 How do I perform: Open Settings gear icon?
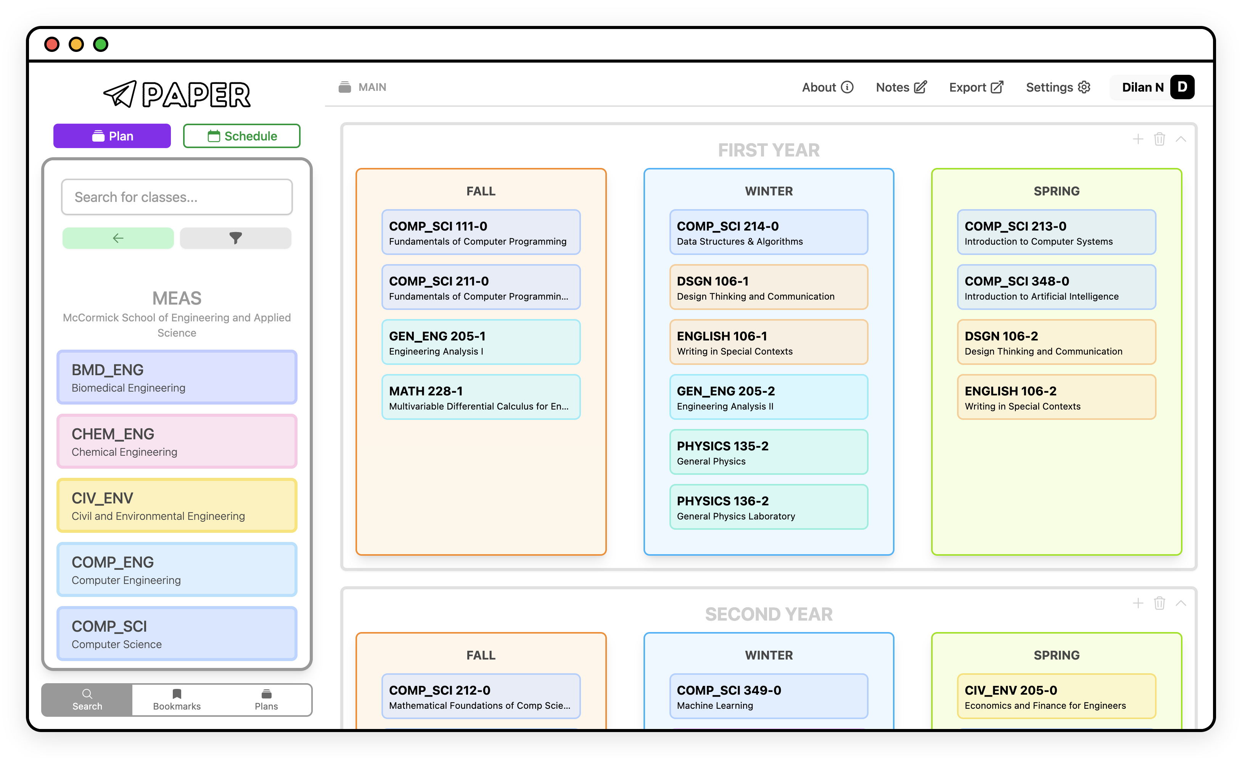coord(1084,87)
